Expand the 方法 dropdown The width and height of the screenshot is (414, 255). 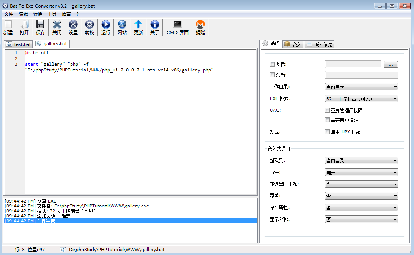click(x=362, y=173)
